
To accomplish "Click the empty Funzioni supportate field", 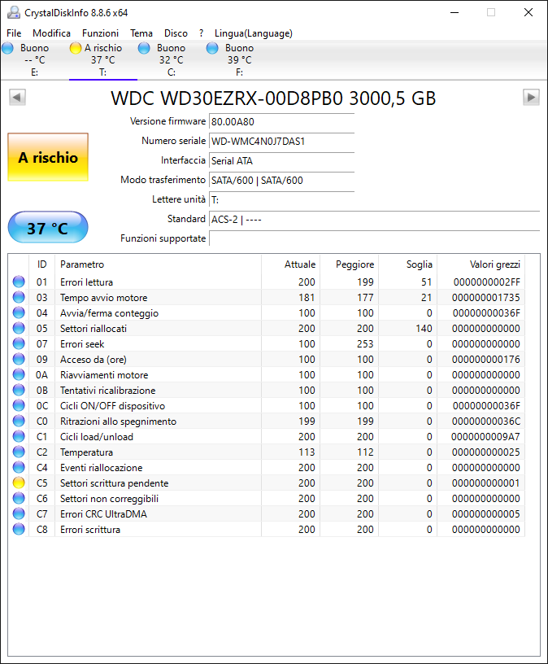I will 375,239.
